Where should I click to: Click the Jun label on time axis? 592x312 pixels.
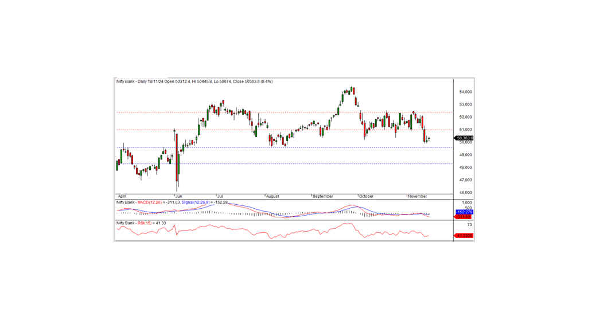pos(178,197)
